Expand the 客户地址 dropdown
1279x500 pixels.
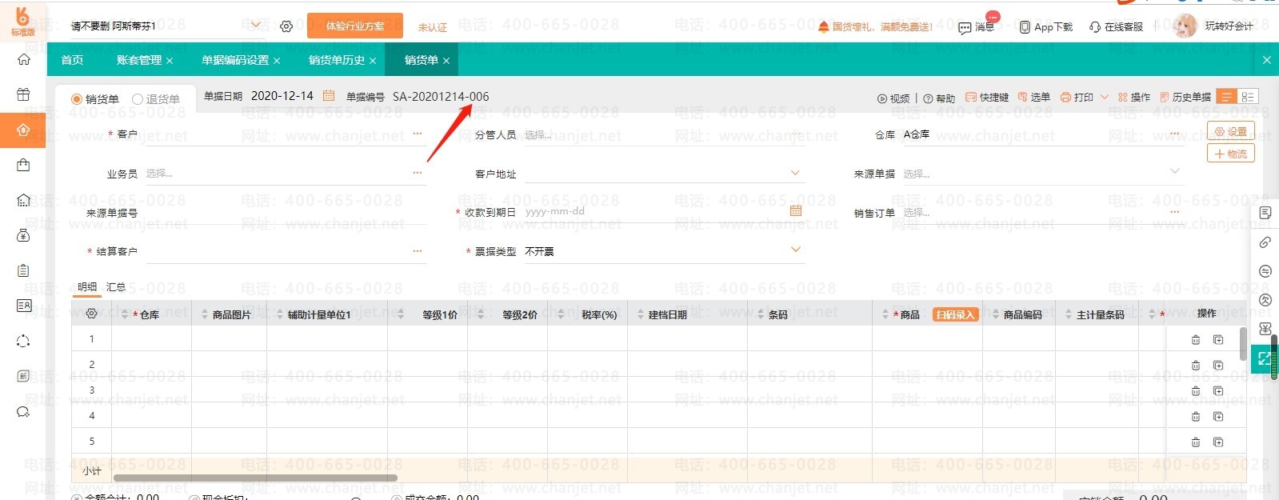click(795, 173)
